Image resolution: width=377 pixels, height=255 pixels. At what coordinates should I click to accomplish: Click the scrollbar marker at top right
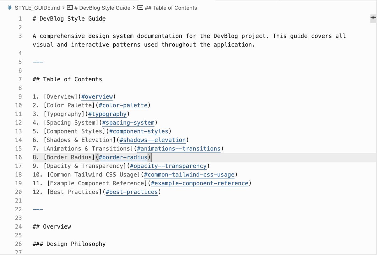373,18
